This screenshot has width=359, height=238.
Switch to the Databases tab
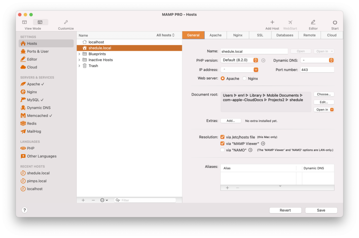(x=285, y=35)
